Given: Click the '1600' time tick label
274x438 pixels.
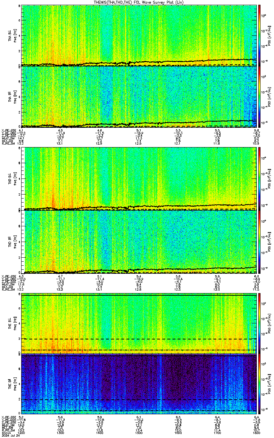Looking at the screenshot, I should pos(178,433).
